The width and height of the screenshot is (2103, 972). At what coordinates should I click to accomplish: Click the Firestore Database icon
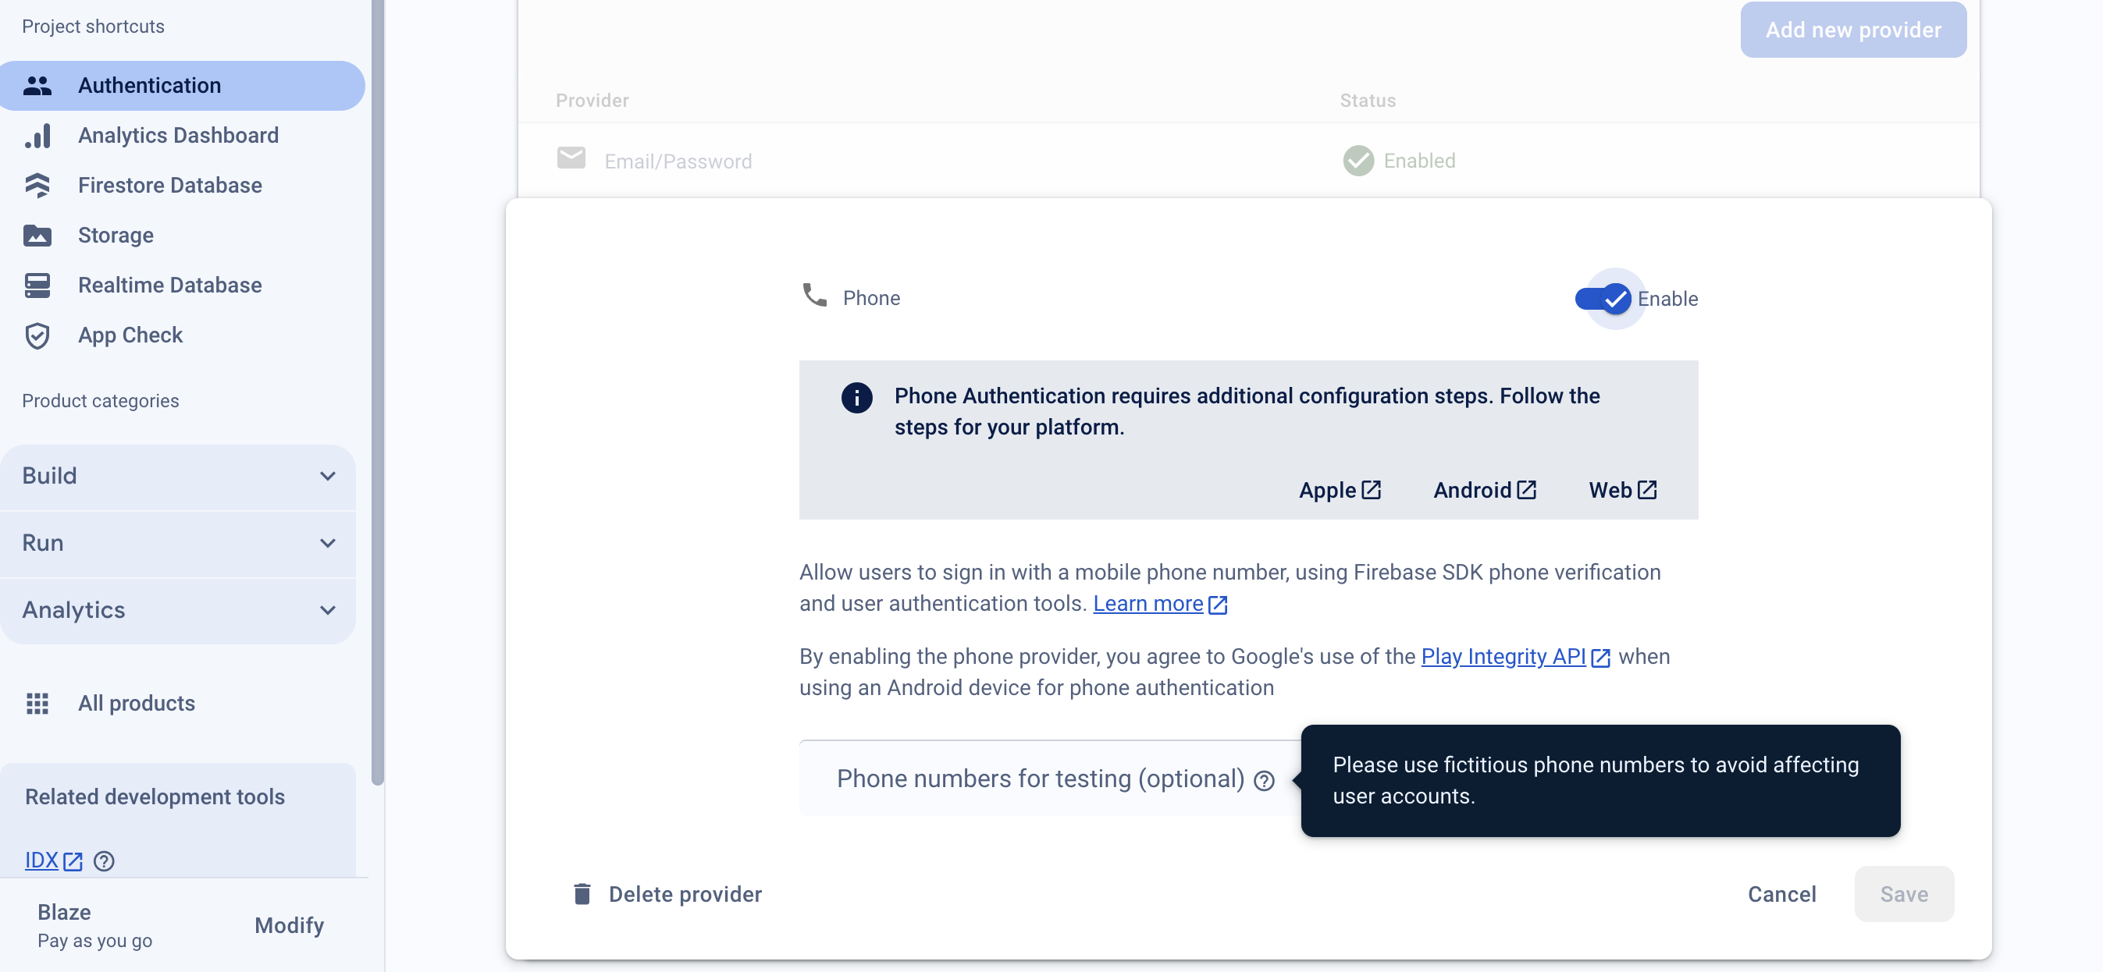coord(37,185)
